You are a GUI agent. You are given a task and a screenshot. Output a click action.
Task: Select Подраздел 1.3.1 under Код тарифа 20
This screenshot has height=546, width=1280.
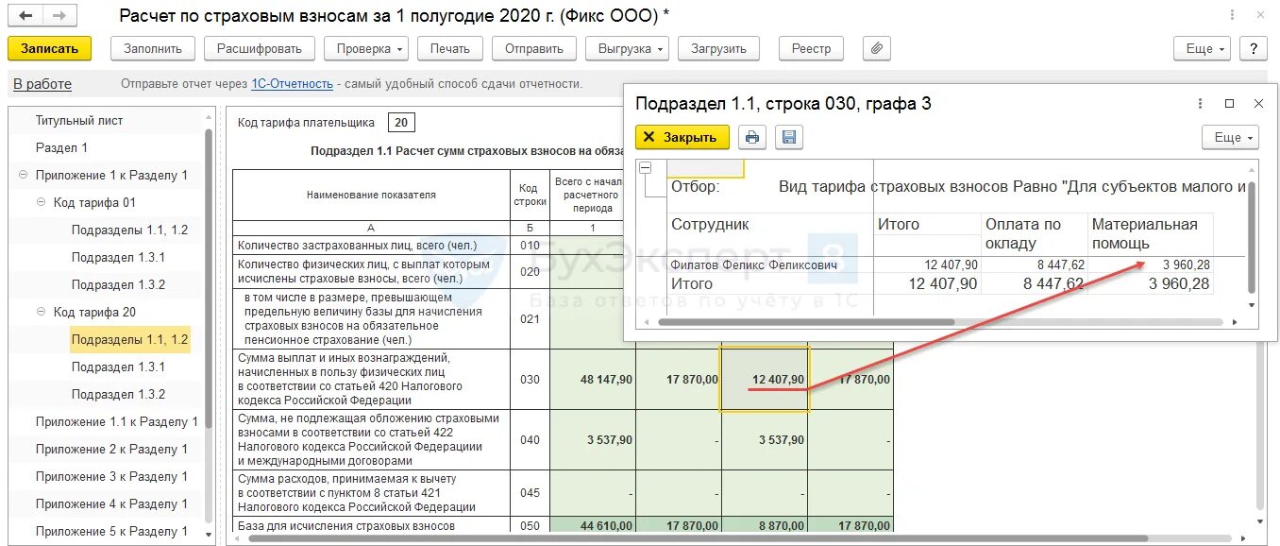coord(119,367)
